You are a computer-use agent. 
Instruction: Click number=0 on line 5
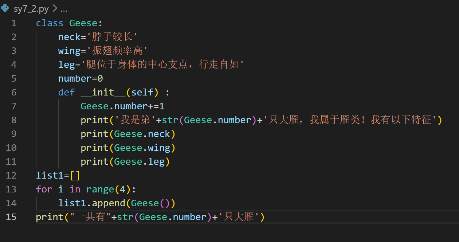tap(81, 79)
